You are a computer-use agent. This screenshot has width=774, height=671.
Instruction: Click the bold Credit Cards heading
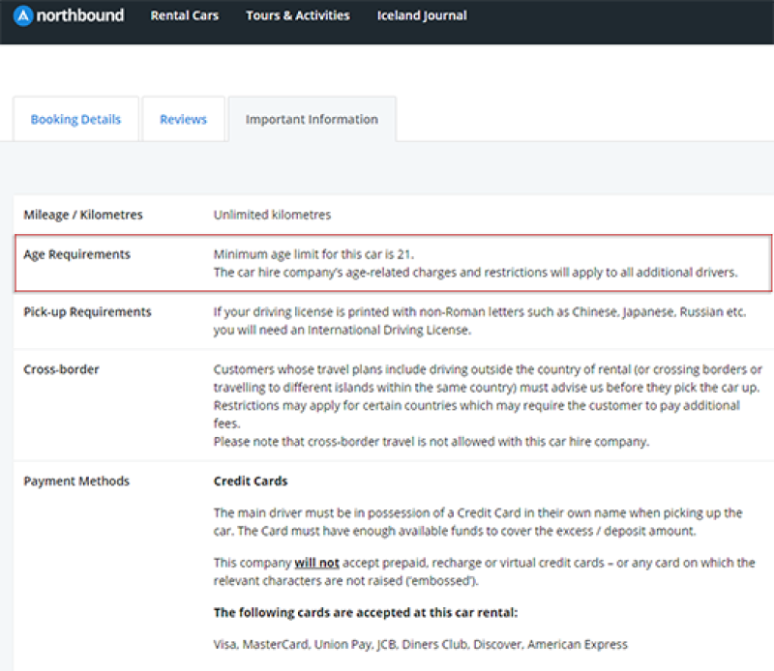click(250, 481)
